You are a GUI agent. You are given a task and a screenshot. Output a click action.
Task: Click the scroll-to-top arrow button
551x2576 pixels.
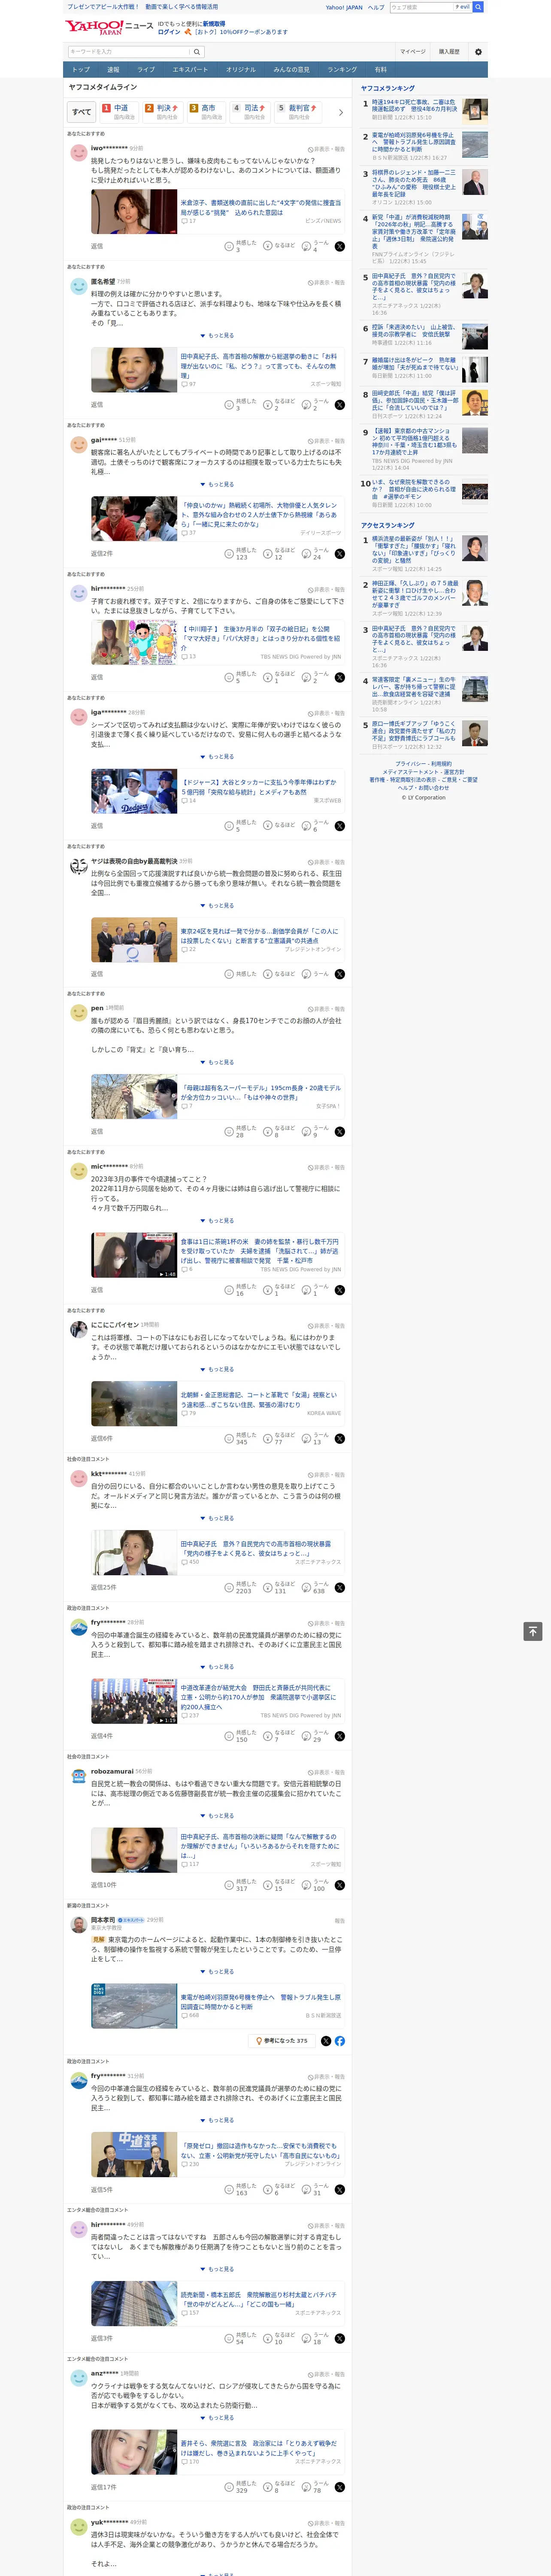pyautogui.click(x=533, y=1631)
